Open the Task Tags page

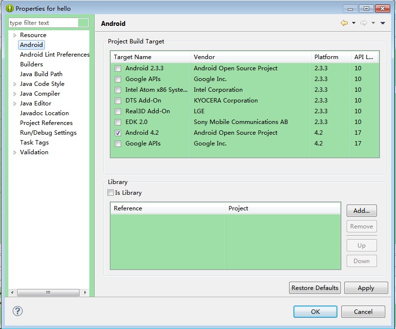pyautogui.click(x=34, y=143)
